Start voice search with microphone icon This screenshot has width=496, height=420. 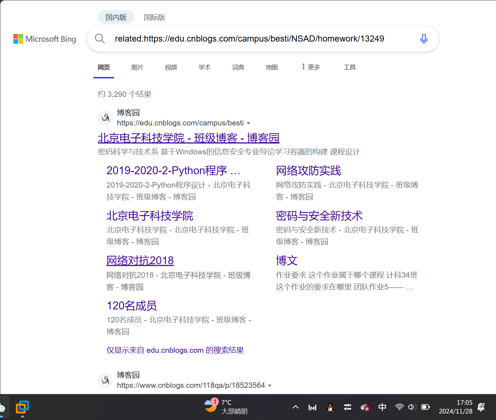coord(424,39)
